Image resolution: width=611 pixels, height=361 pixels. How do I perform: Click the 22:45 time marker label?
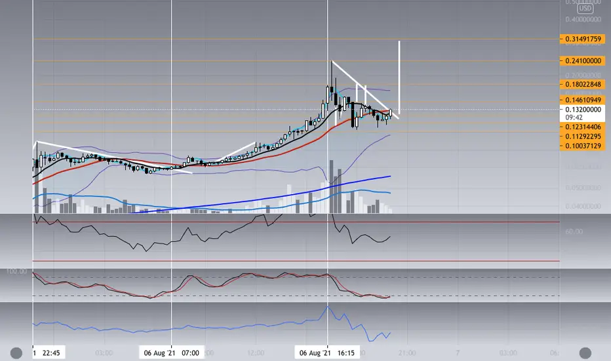pyautogui.click(x=49, y=353)
